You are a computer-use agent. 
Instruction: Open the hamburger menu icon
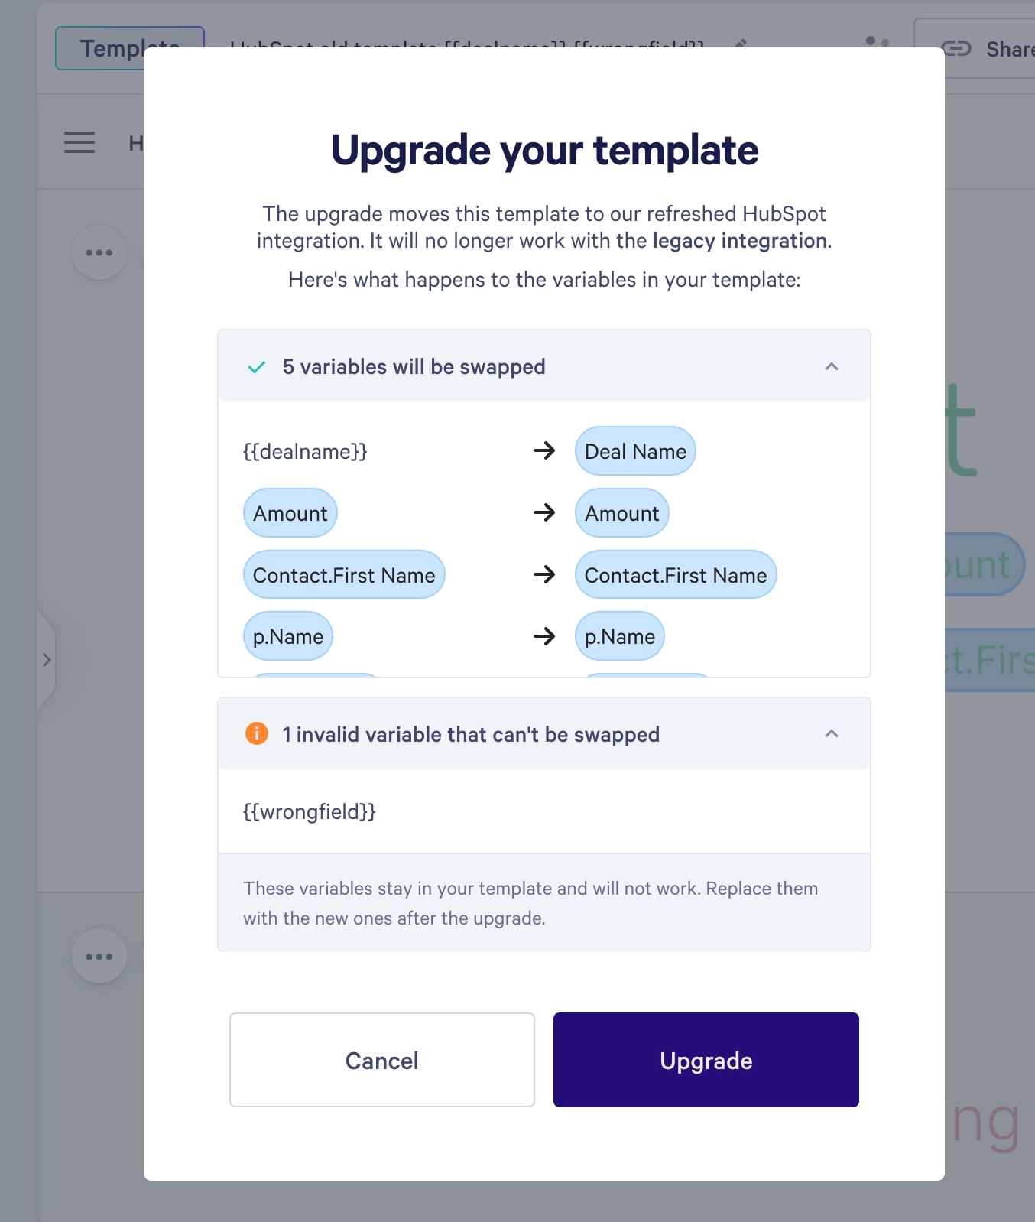pos(79,142)
